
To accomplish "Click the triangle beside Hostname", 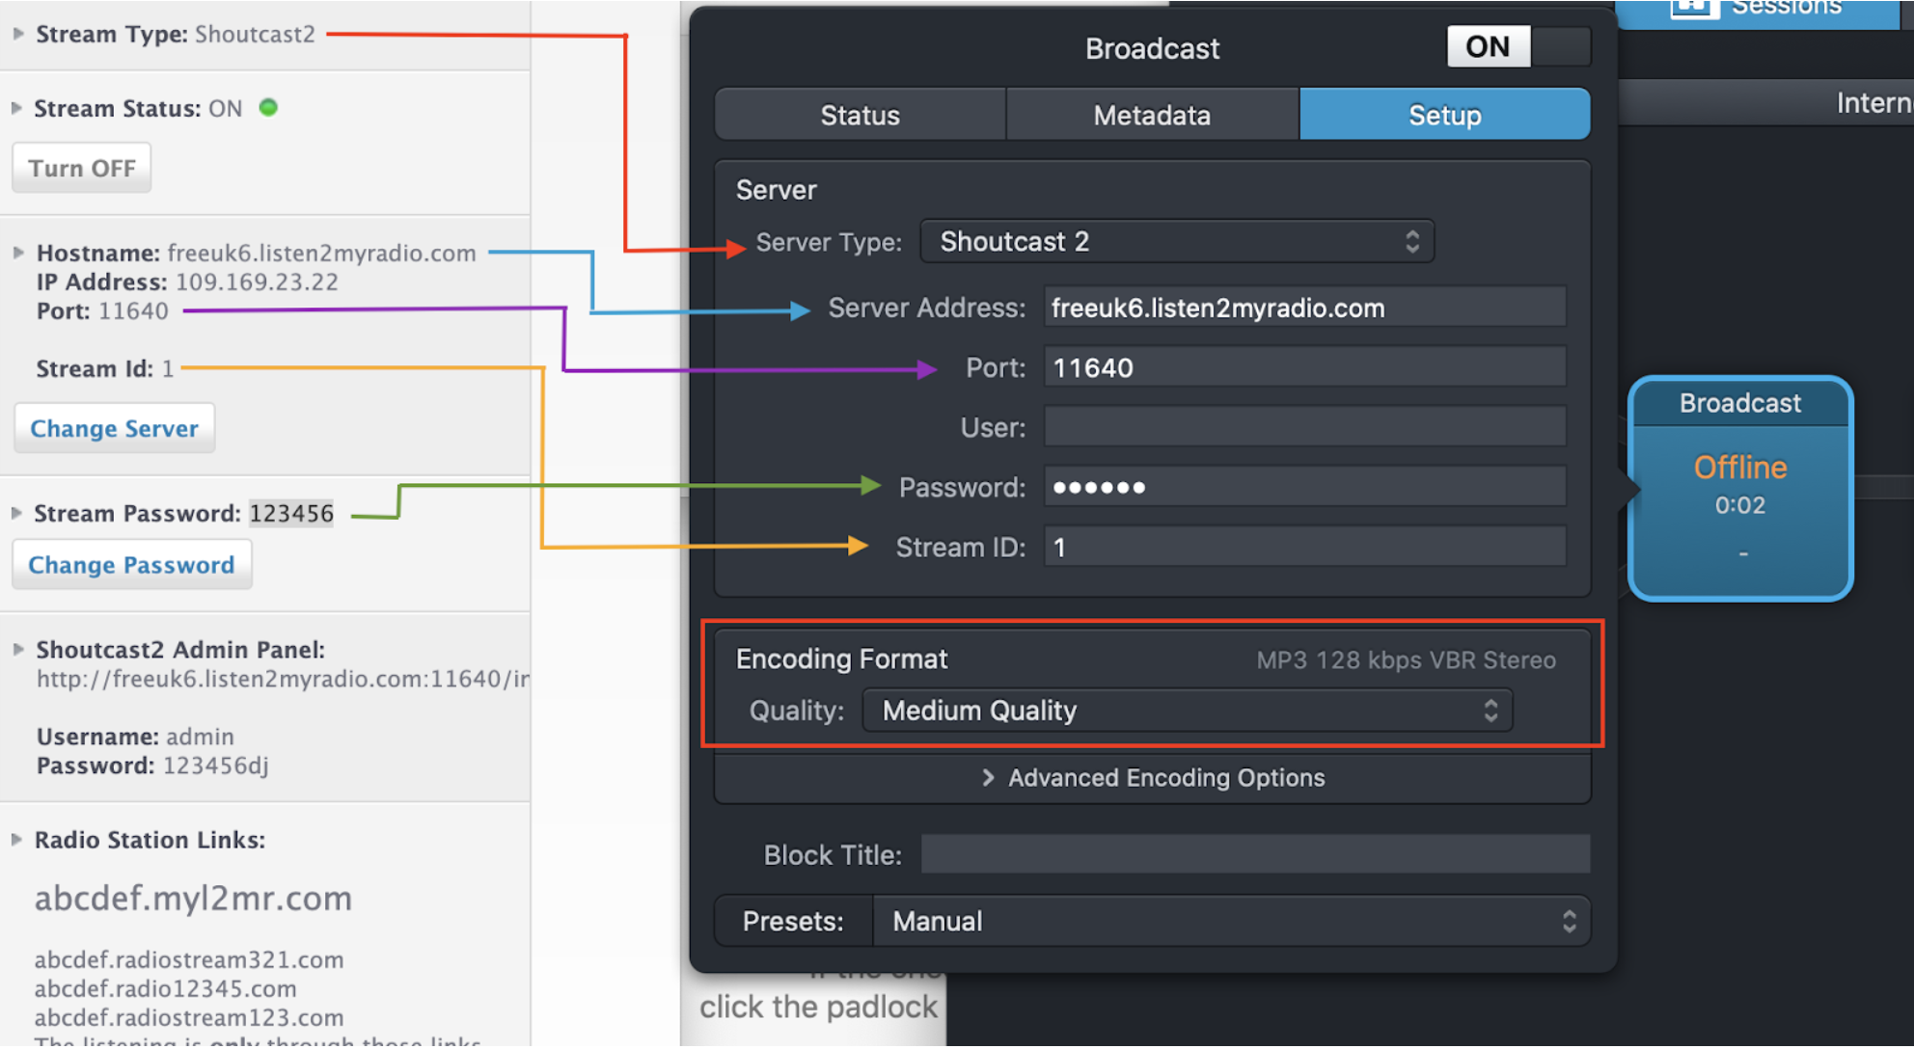I will point(18,253).
